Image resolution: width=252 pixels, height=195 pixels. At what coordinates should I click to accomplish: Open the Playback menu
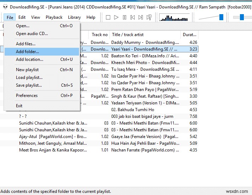point(54,17)
